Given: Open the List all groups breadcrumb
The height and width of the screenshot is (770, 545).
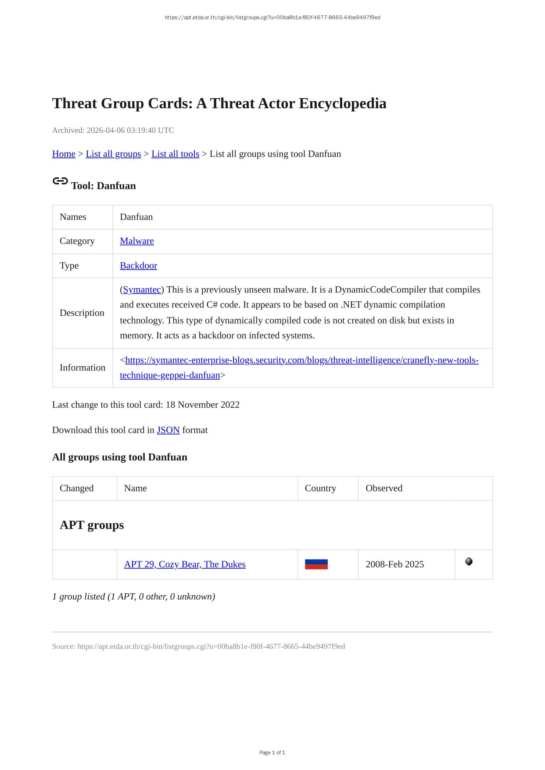Looking at the screenshot, I should pyautogui.click(x=113, y=154).
